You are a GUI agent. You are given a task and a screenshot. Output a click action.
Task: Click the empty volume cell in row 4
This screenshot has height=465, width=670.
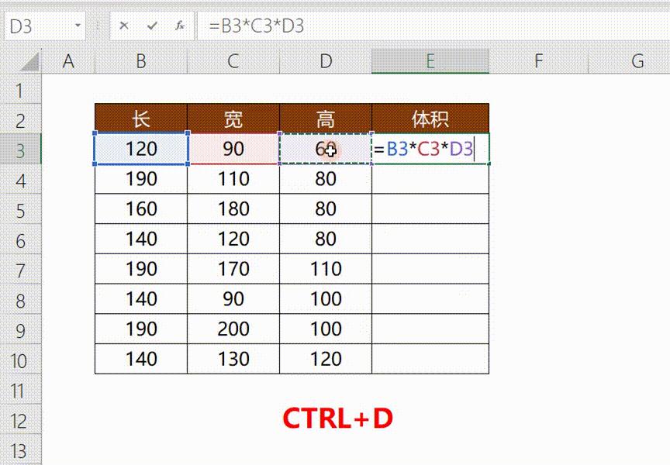(x=430, y=178)
